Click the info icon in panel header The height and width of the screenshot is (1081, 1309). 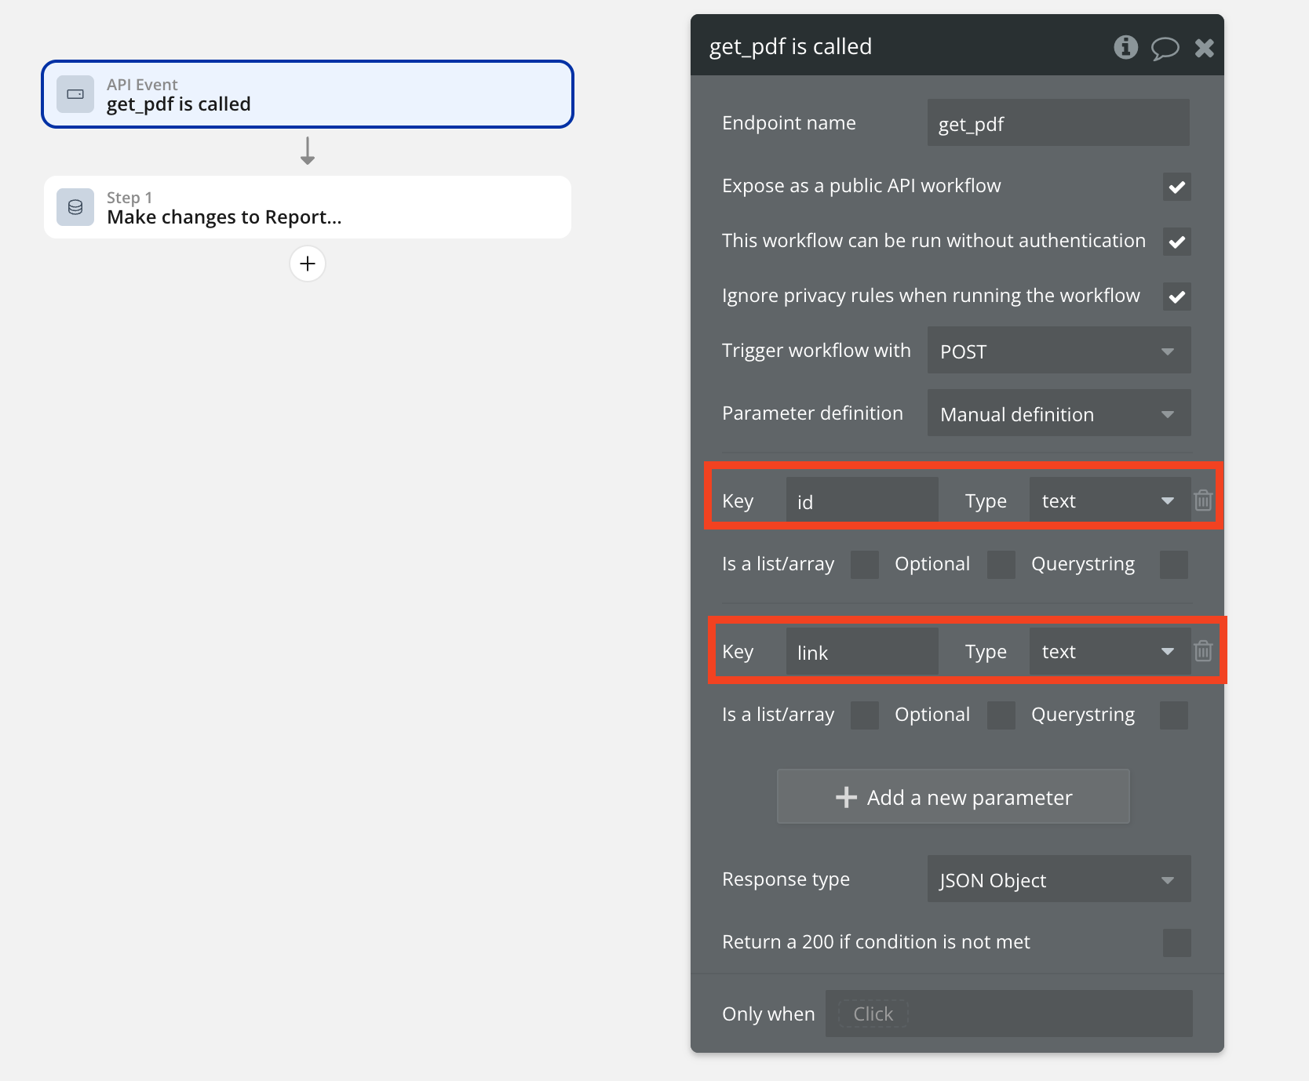click(x=1125, y=47)
